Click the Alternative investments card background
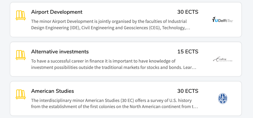 pyautogui.click(x=126, y=59)
